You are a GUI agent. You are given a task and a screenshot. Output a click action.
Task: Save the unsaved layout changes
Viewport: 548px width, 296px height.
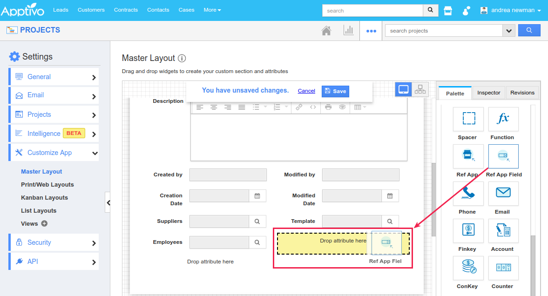pyautogui.click(x=335, y=91)
